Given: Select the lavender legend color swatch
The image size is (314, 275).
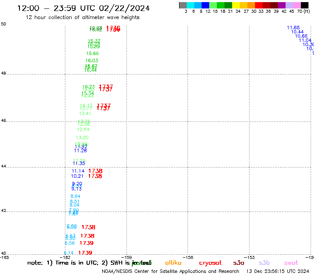Looking at the screenshot, I should point(289,5).
